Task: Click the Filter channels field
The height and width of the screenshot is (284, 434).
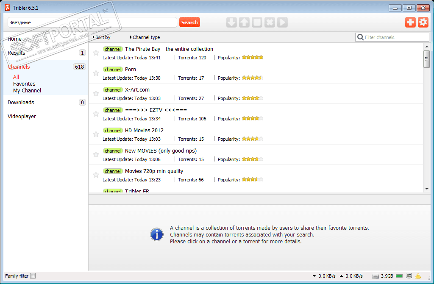Action: 392,37
